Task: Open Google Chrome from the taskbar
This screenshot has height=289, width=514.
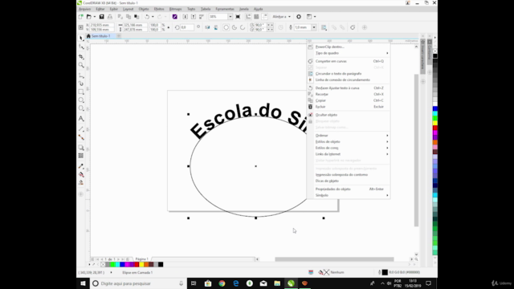Action: coord(222,283)
